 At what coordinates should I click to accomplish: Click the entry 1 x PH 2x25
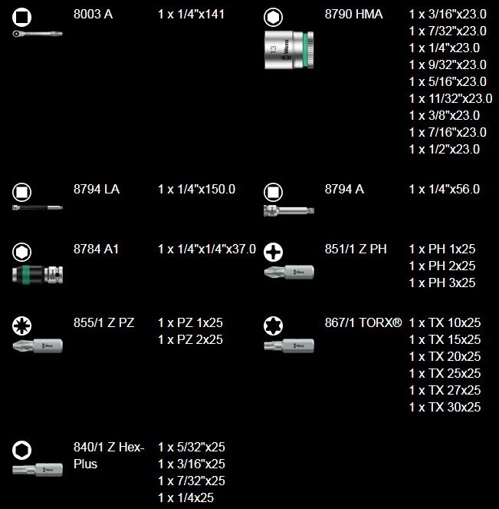tap(442, 266)
